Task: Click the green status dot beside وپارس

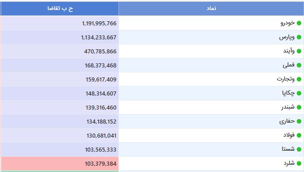Action: click(x=299, y=37)
